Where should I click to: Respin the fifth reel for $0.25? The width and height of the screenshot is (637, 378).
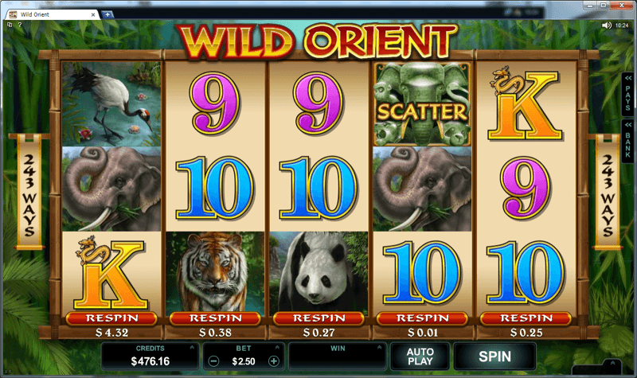click(526, 318)
